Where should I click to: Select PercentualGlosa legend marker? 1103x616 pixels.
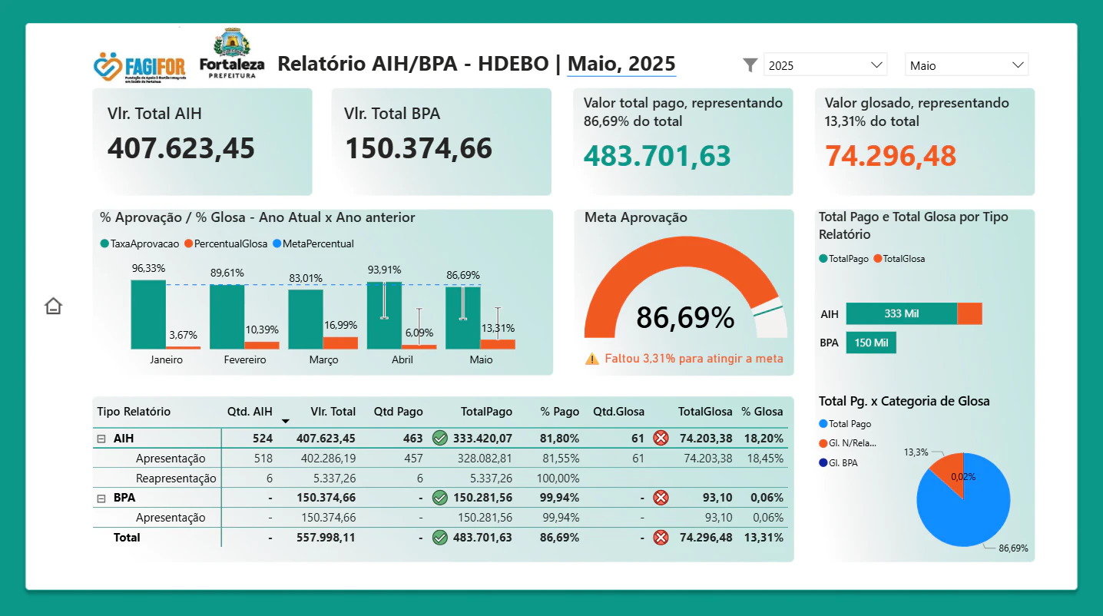(x=188, y=243)
